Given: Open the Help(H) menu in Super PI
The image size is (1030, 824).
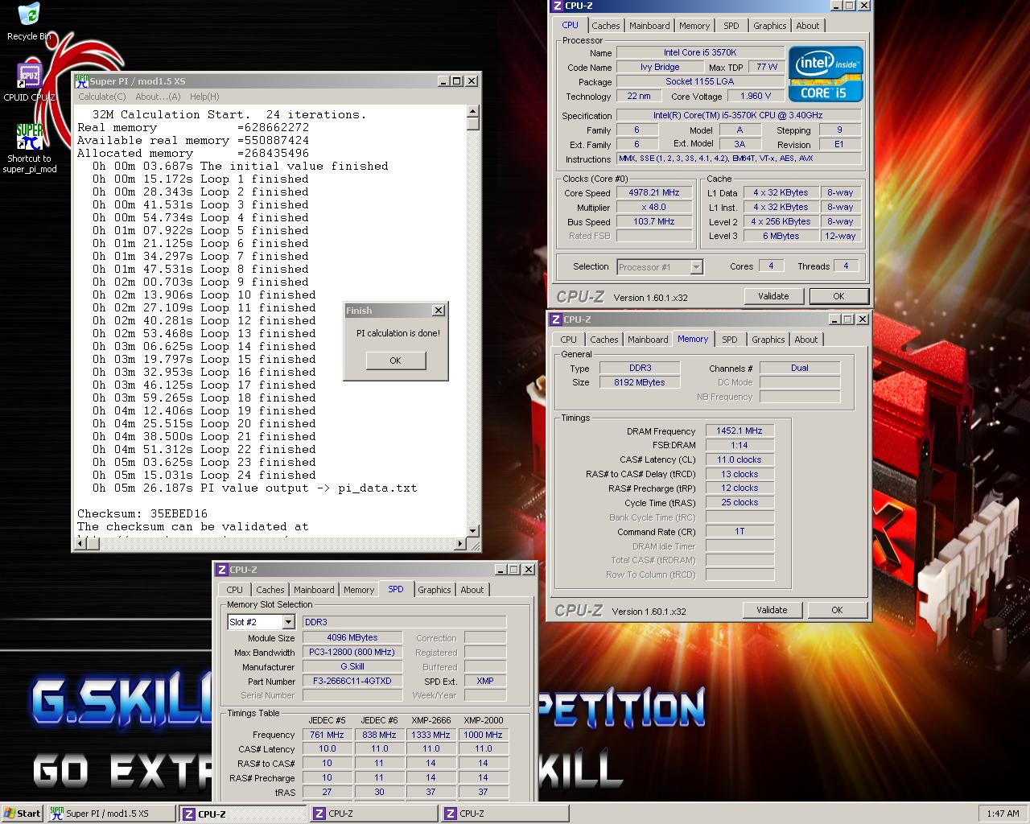Looking at the screenshot, I should [204, 97].
